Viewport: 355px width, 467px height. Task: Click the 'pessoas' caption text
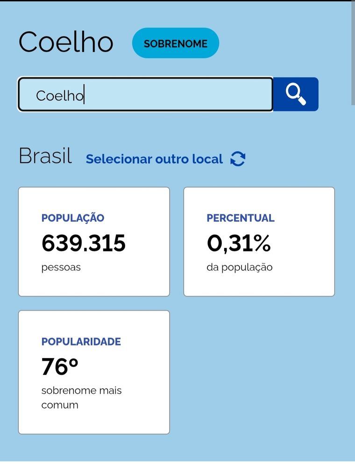[x=61, y=268]
